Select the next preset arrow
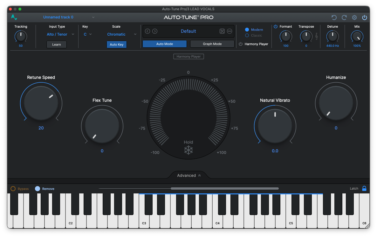 click(x=154, y=31)
